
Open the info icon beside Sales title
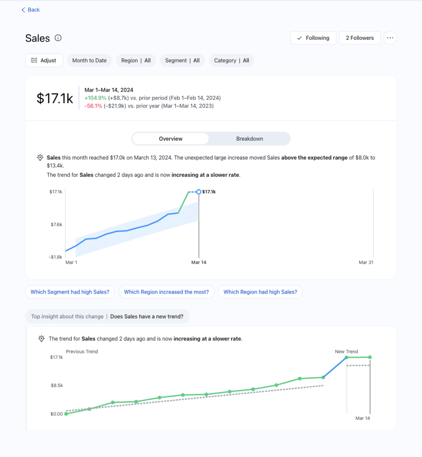(58, 38)
